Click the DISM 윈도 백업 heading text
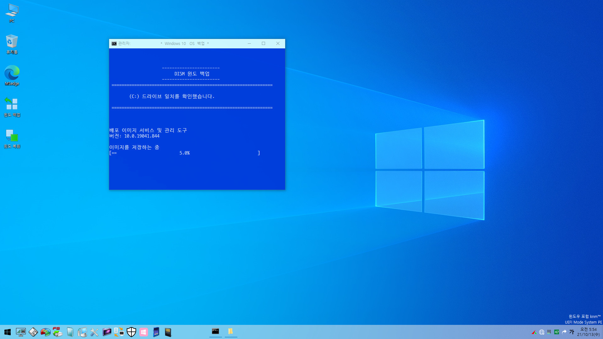The height and width of the screenshot is (339, 603). [x=192, y=74]
